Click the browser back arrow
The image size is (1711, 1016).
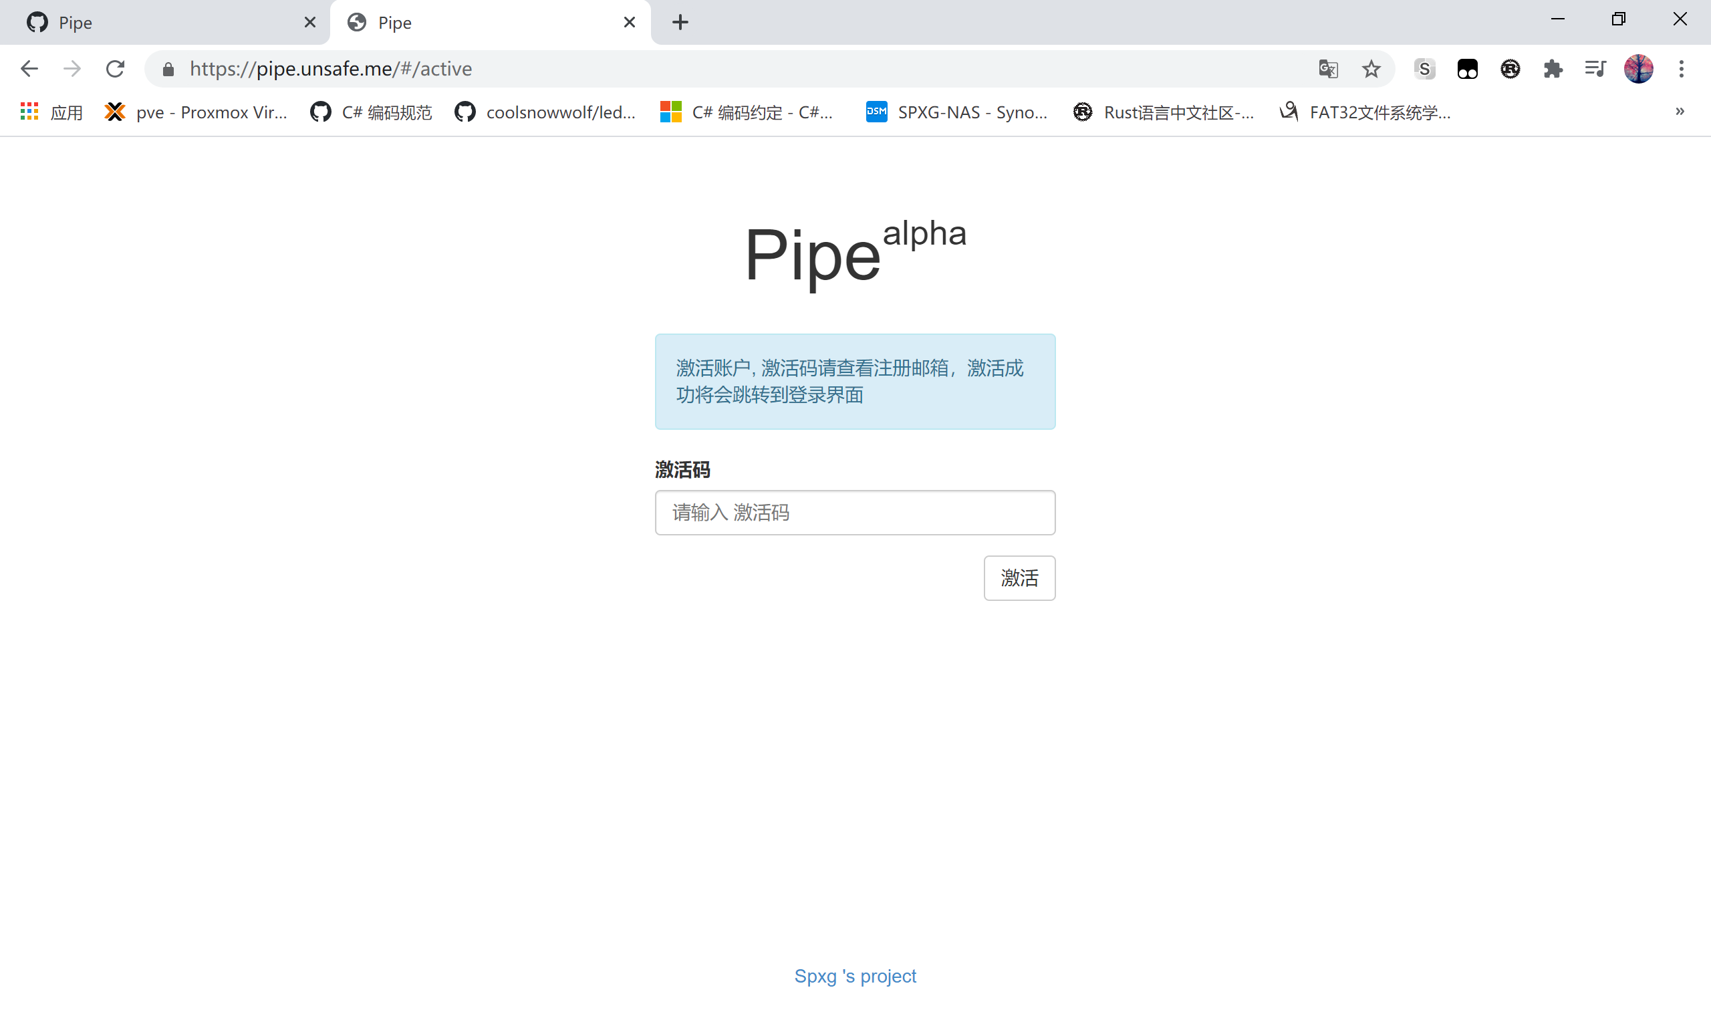coord(29,68)
